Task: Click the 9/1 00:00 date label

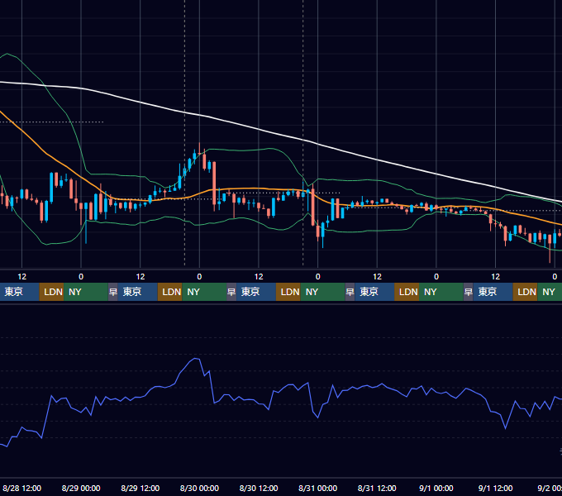Action: pos(436,488)
